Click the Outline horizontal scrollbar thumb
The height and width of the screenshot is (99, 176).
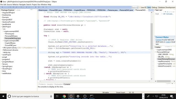164,81
